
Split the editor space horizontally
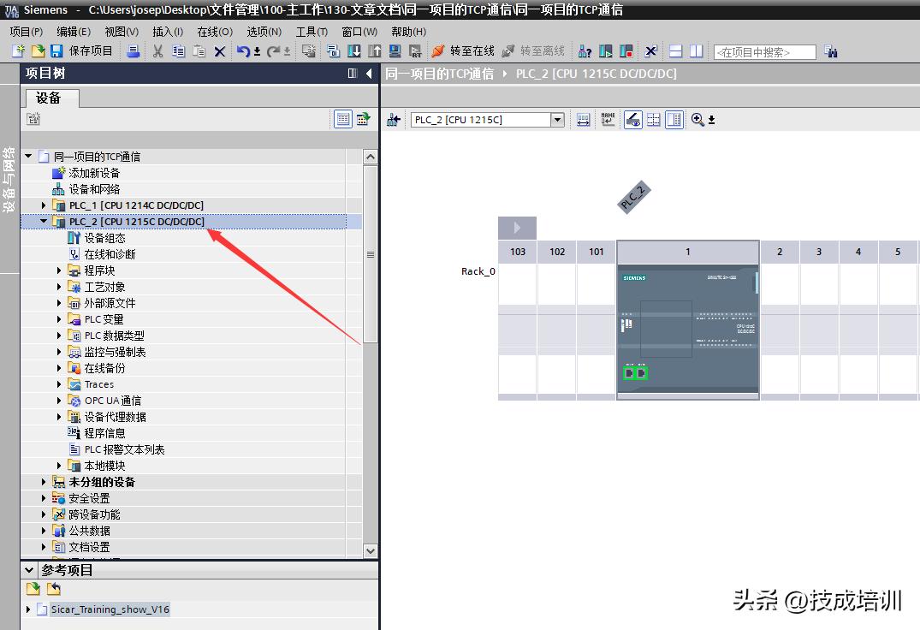tap(676, 51)
